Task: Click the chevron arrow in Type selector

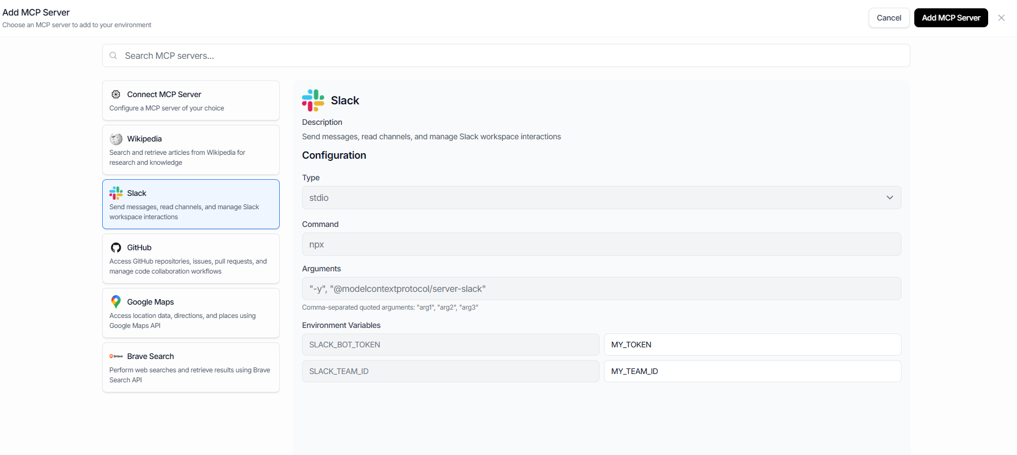Action: [890, 198]
